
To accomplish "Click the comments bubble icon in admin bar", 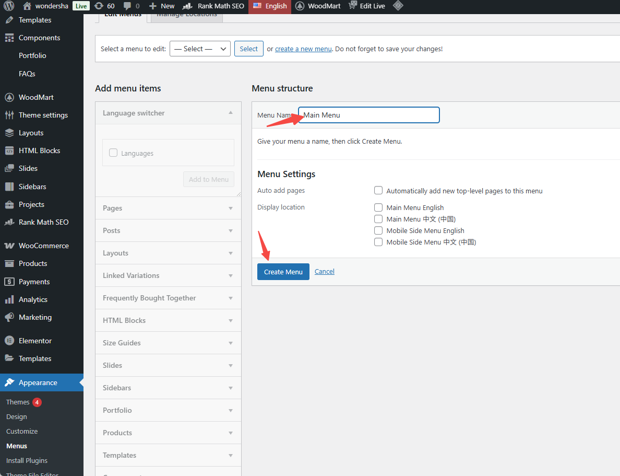I will [x=128, y=6].
